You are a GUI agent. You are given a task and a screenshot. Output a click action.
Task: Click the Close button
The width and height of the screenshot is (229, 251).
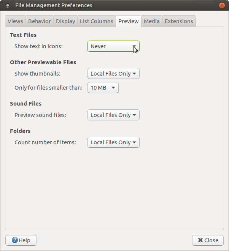point(208,240)
